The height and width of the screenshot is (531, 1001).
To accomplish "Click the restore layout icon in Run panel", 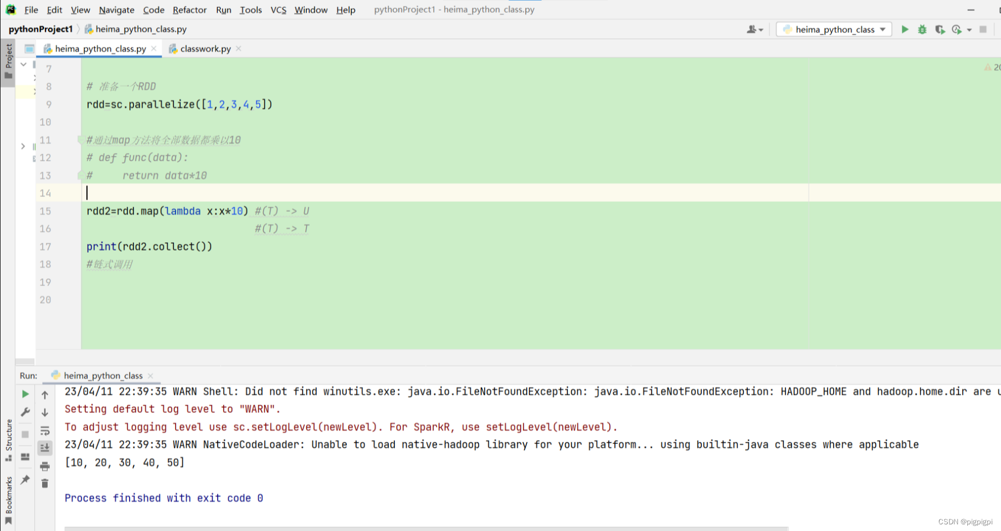I will [x=25, y=457].
